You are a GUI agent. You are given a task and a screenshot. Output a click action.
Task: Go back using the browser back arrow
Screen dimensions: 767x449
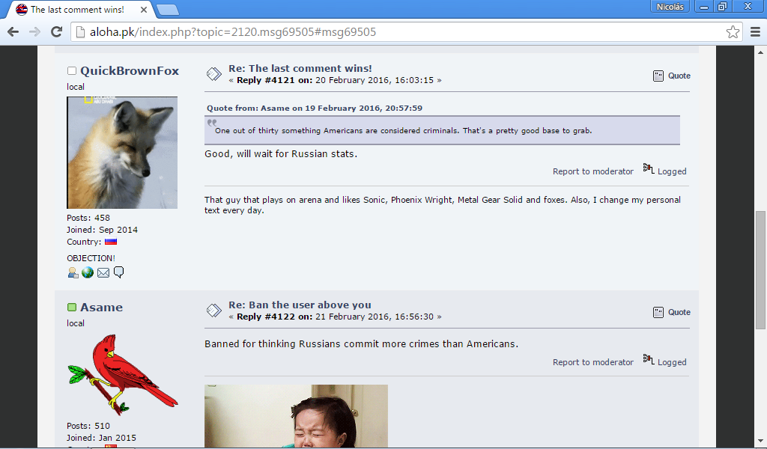(13, 31)
